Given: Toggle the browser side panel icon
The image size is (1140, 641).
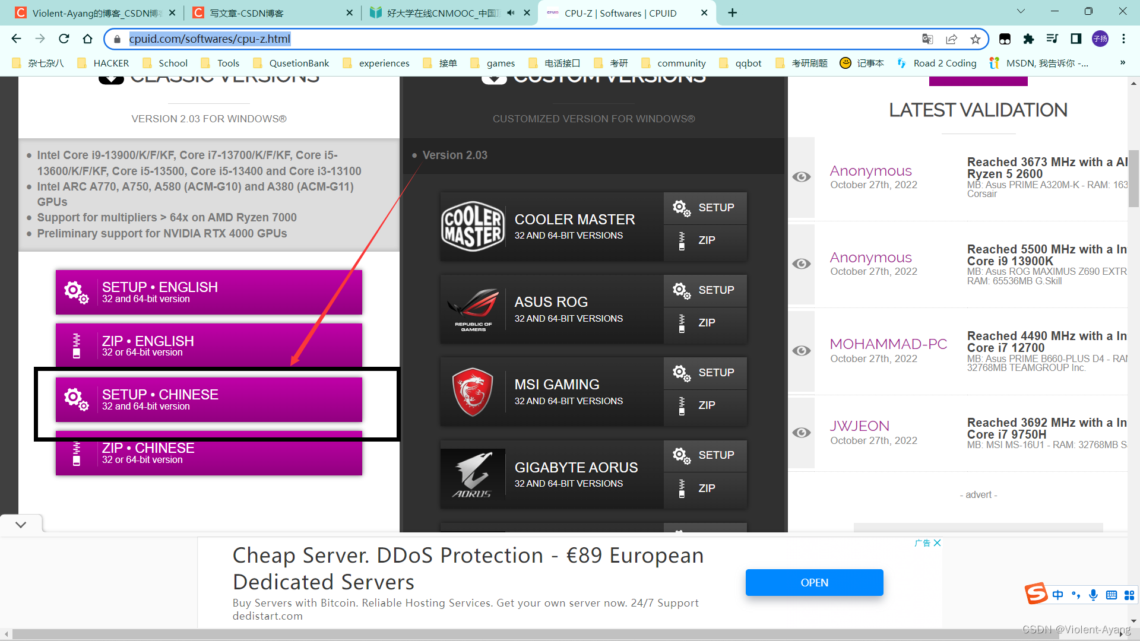Looking at the screenshot, I should click(1076, 39).
